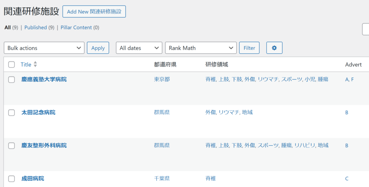
Task: Open the 慶應義塾大学病院 post title
Action: pos(44,80)
